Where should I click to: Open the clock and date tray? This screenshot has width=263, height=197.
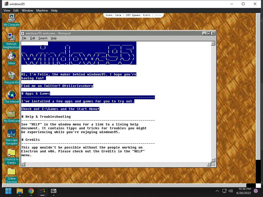(243, 191)
